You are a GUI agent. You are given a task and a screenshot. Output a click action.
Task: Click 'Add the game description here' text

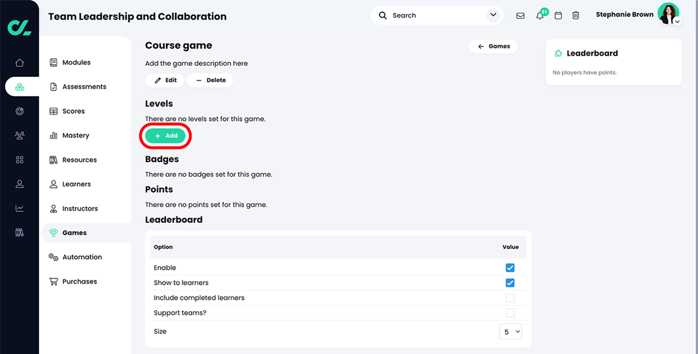click(196, 64)
